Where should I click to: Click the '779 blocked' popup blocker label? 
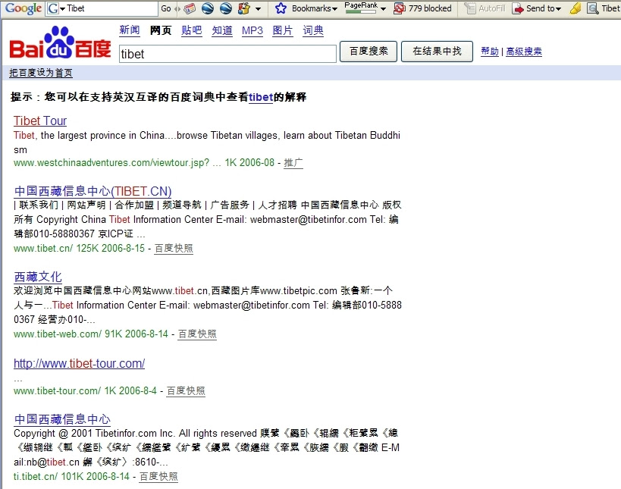click(x=430, y=8)
